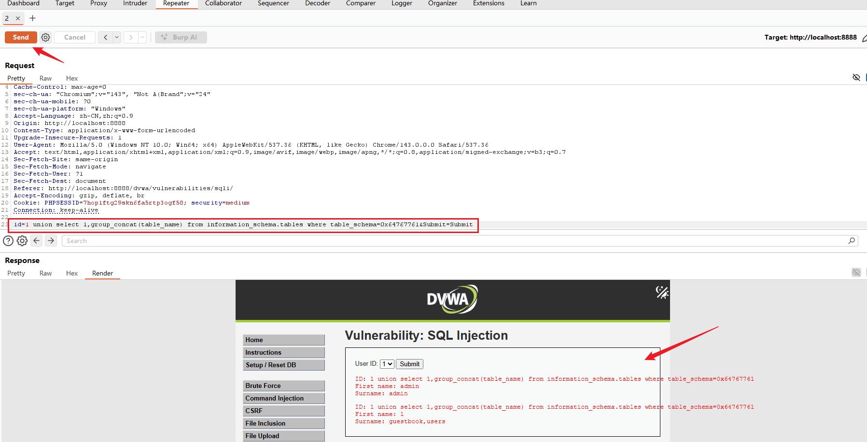
Task: Open request search settings gear
Action: click(22, 241)
